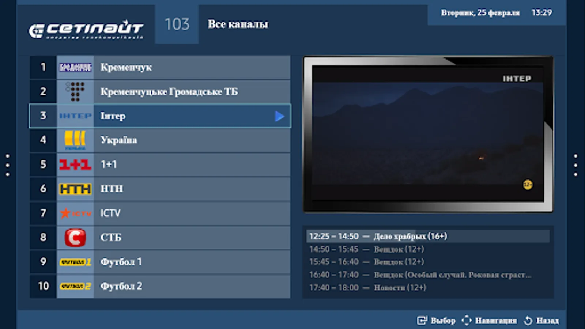The image size is (585, 329).
Task: Click channel number 3
Action: point(43,116)
